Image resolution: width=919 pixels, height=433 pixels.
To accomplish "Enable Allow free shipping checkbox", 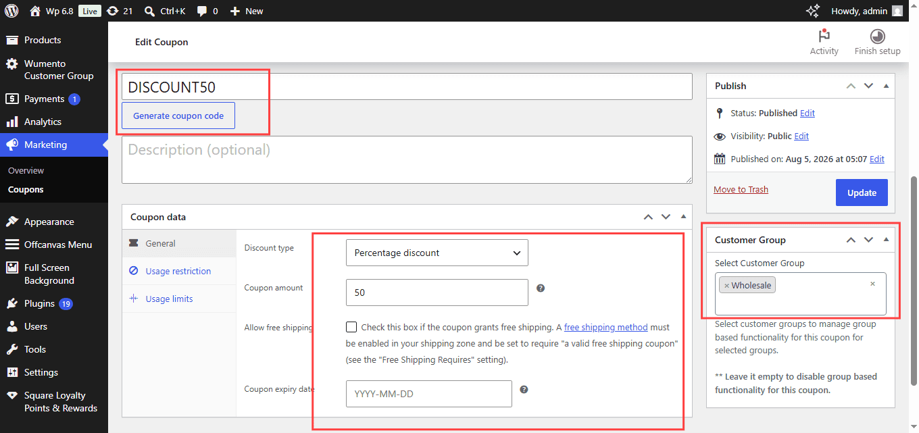I will [x=351, y=327].
